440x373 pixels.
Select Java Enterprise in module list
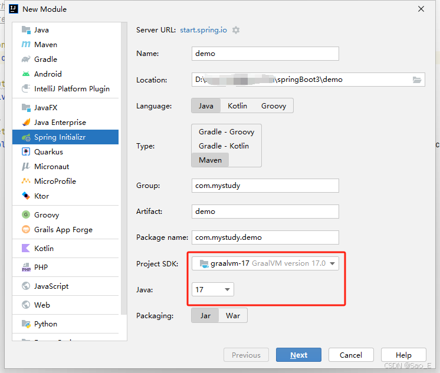[x=65, y=123]
